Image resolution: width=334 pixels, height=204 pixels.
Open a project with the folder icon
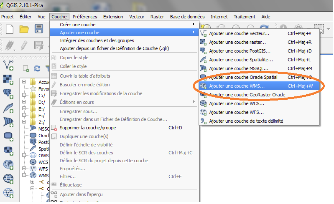[24, 29]
